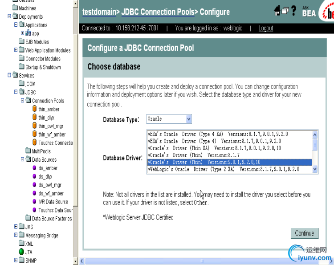This screenshot has height=265, width=334.
Task: Click Touchcc Connection pool icon
Action: 34,142
